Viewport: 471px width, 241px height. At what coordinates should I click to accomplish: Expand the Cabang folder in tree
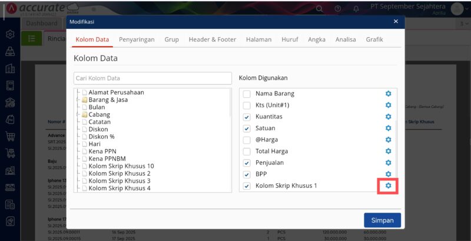coord(78,114)
